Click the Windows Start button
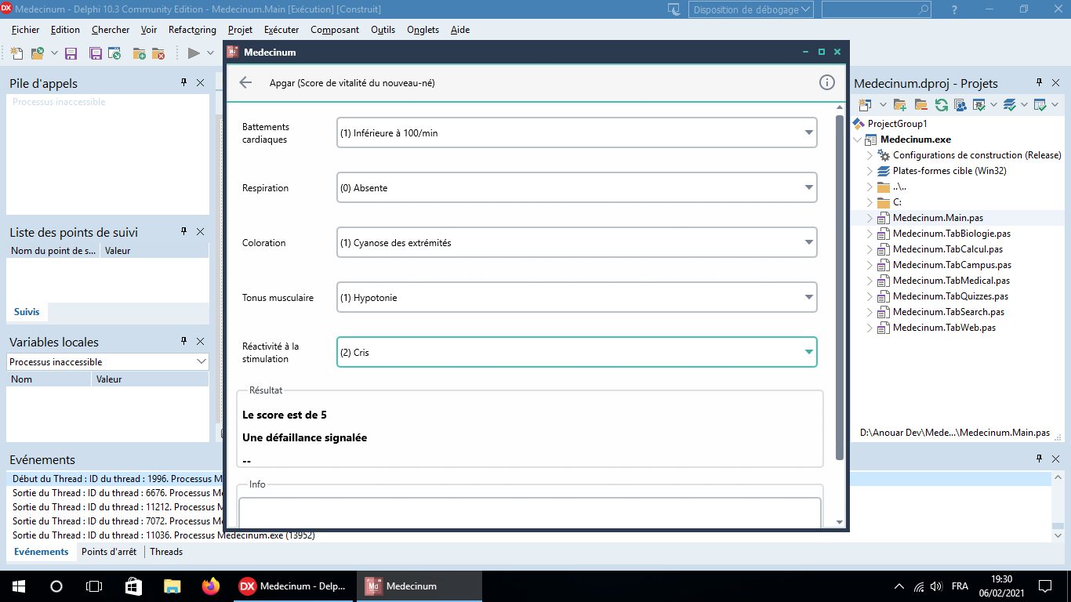The width and height of the screenshot is (1071, 602). point(17,586)
